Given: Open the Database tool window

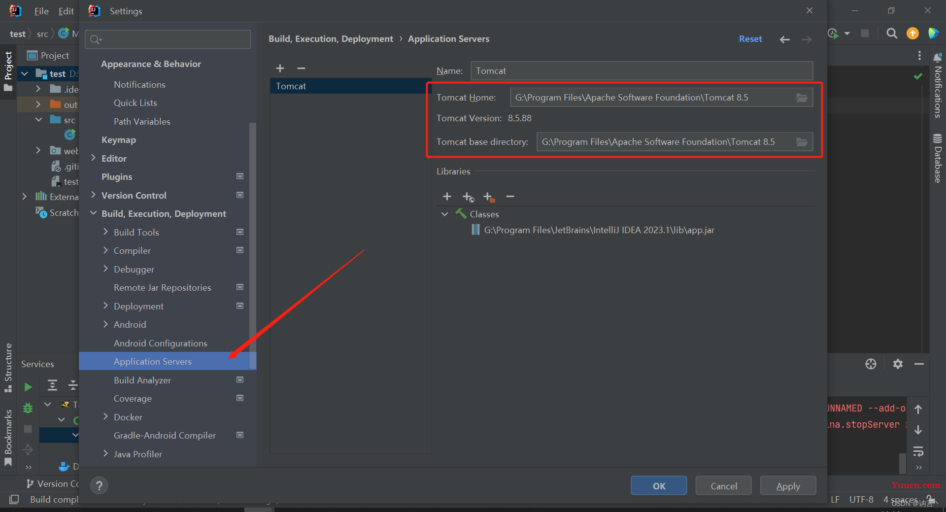Looking at the screenshot, I should click(938, 158).
